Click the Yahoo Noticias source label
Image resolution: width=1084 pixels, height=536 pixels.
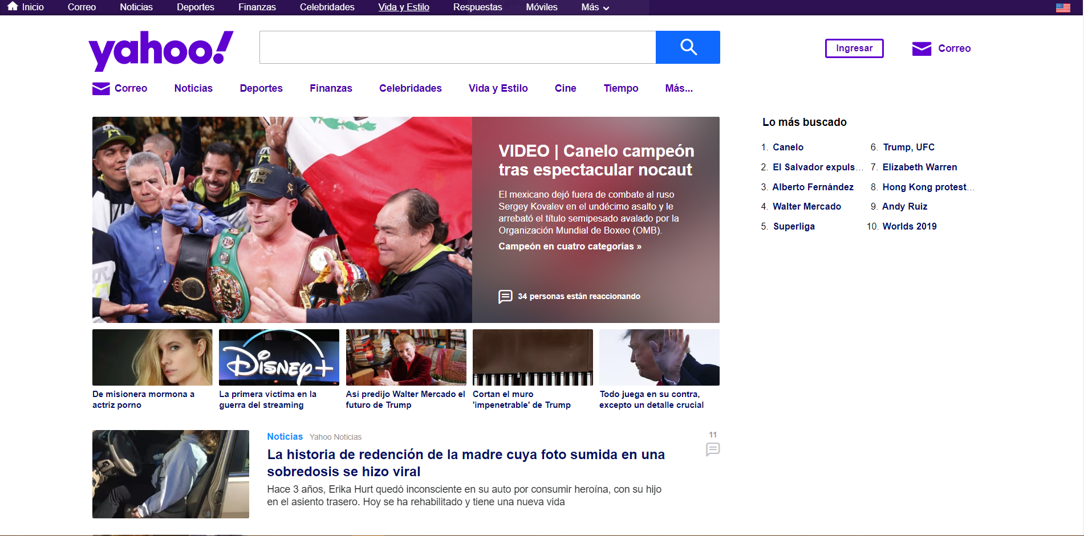[335, 437]
